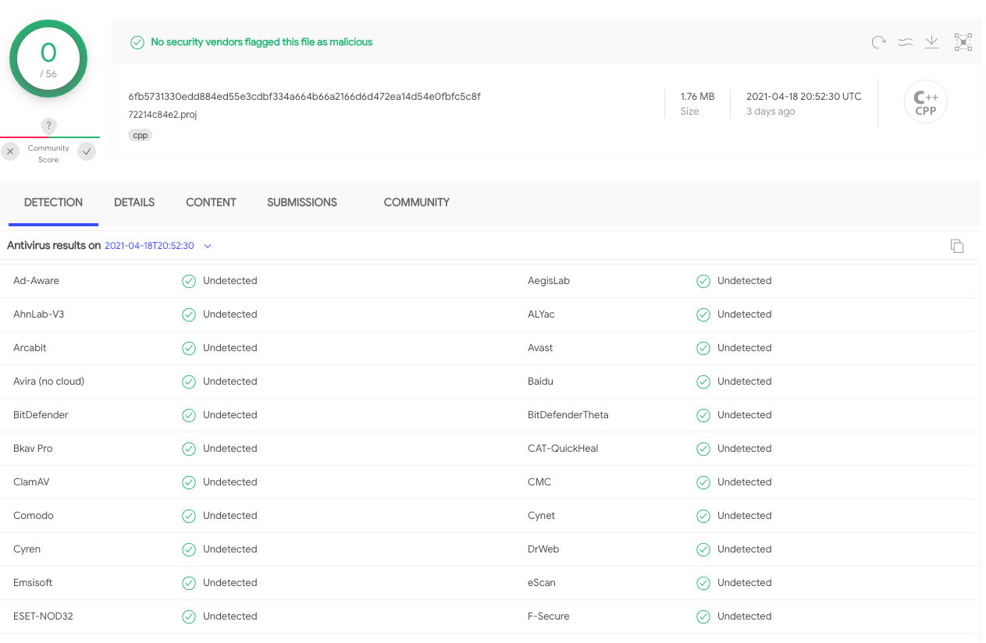Click the Emsisoft vendor name
The width and height of the screenshot is (986, 643).
(33, 583)
